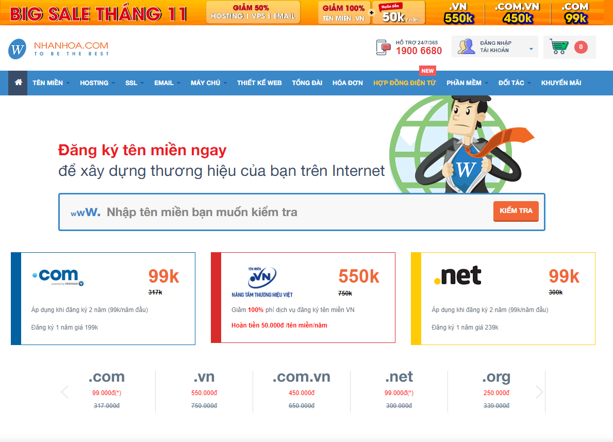Viewport: 613px width, 442px height.
Task: Open the Hosting dropdown menu
Action: tap(97, 83)
